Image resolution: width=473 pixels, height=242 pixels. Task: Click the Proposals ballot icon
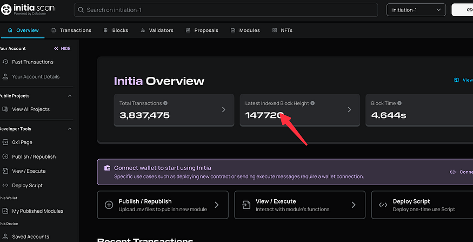(x=188, y=30)
